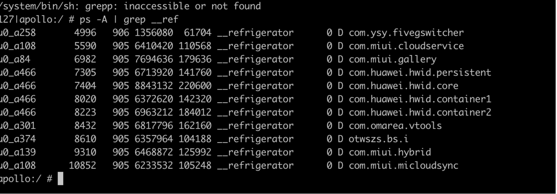The image size is (557, 194).
Task: Click the terminal cursor block at the prompt
Action: (60, 178)
